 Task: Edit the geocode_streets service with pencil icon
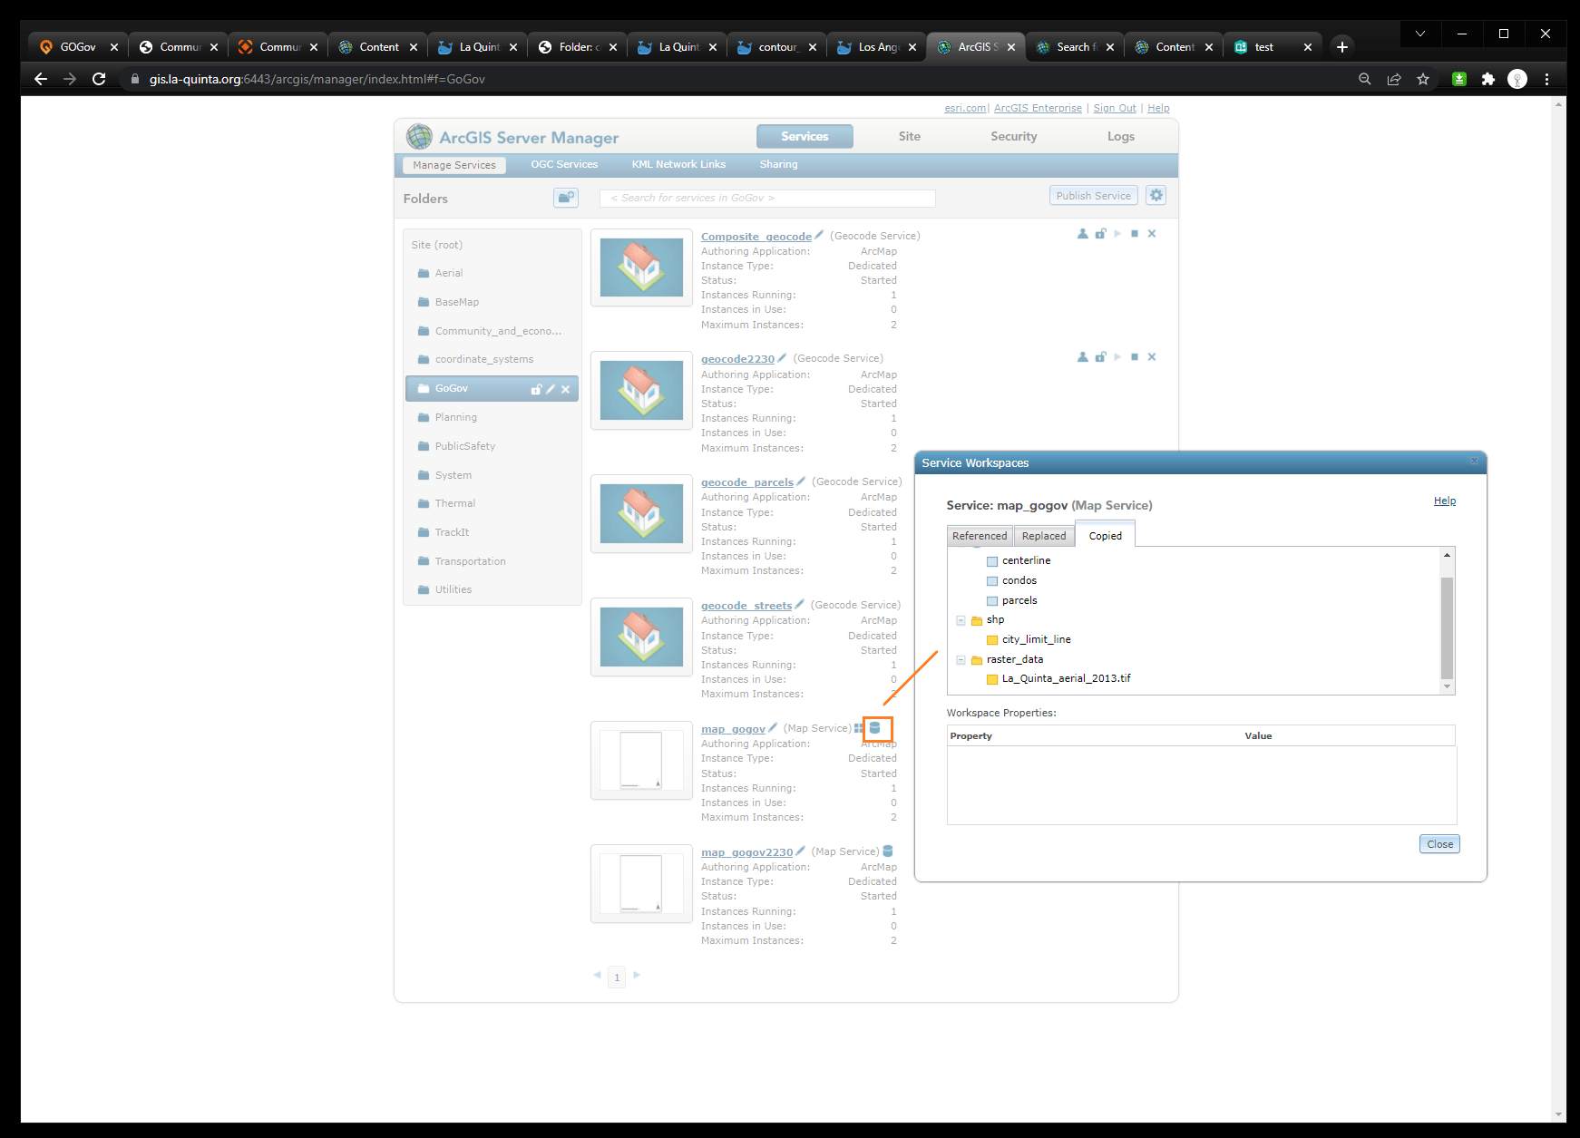click(800, 605)
